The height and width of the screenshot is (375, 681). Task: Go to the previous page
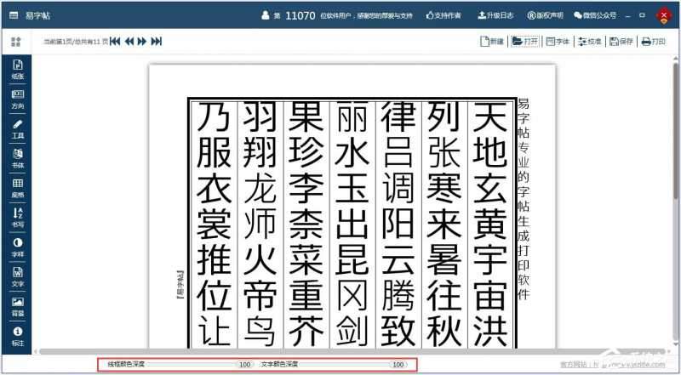[129, 41]
